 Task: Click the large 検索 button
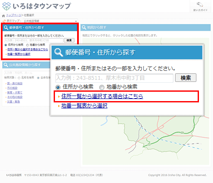pos(186,78)
